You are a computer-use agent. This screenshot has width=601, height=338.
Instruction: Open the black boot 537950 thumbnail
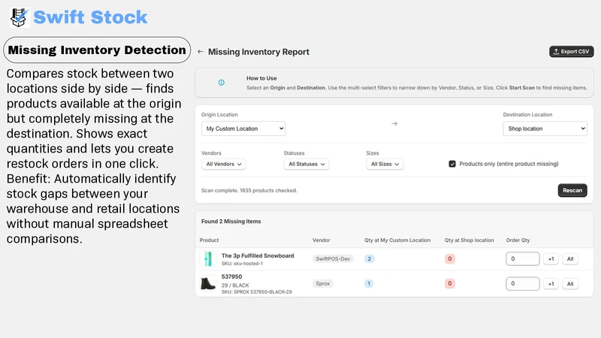(x=208, y=284)
